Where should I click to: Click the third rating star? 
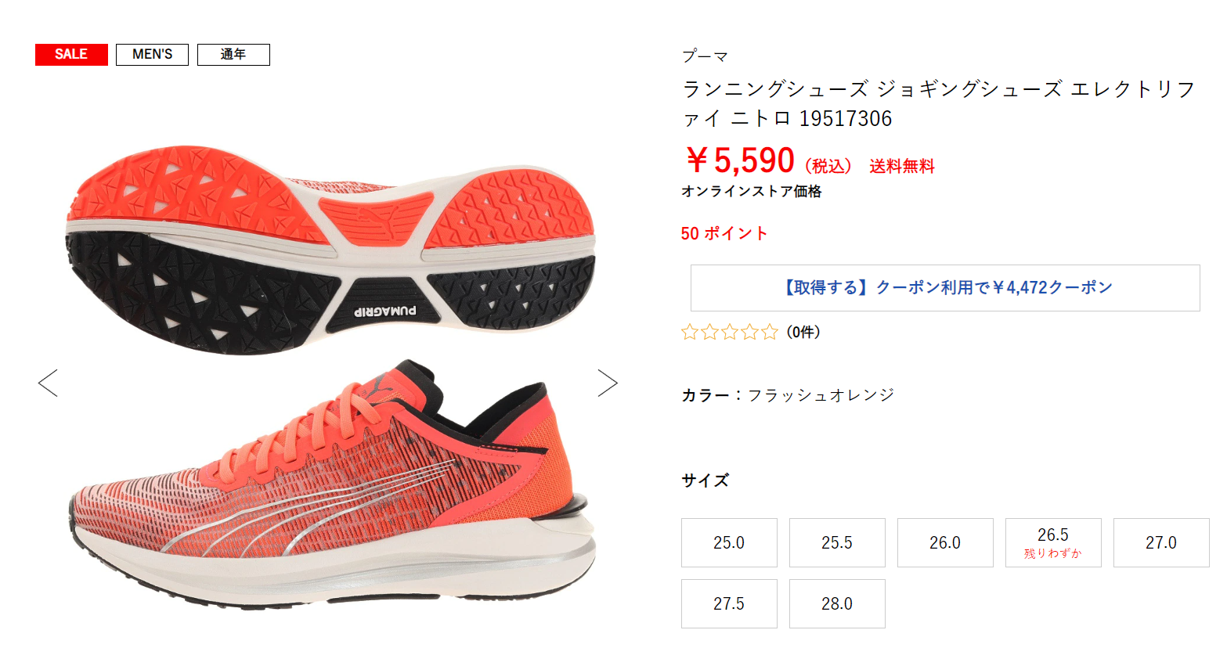(x=730, y=332)
